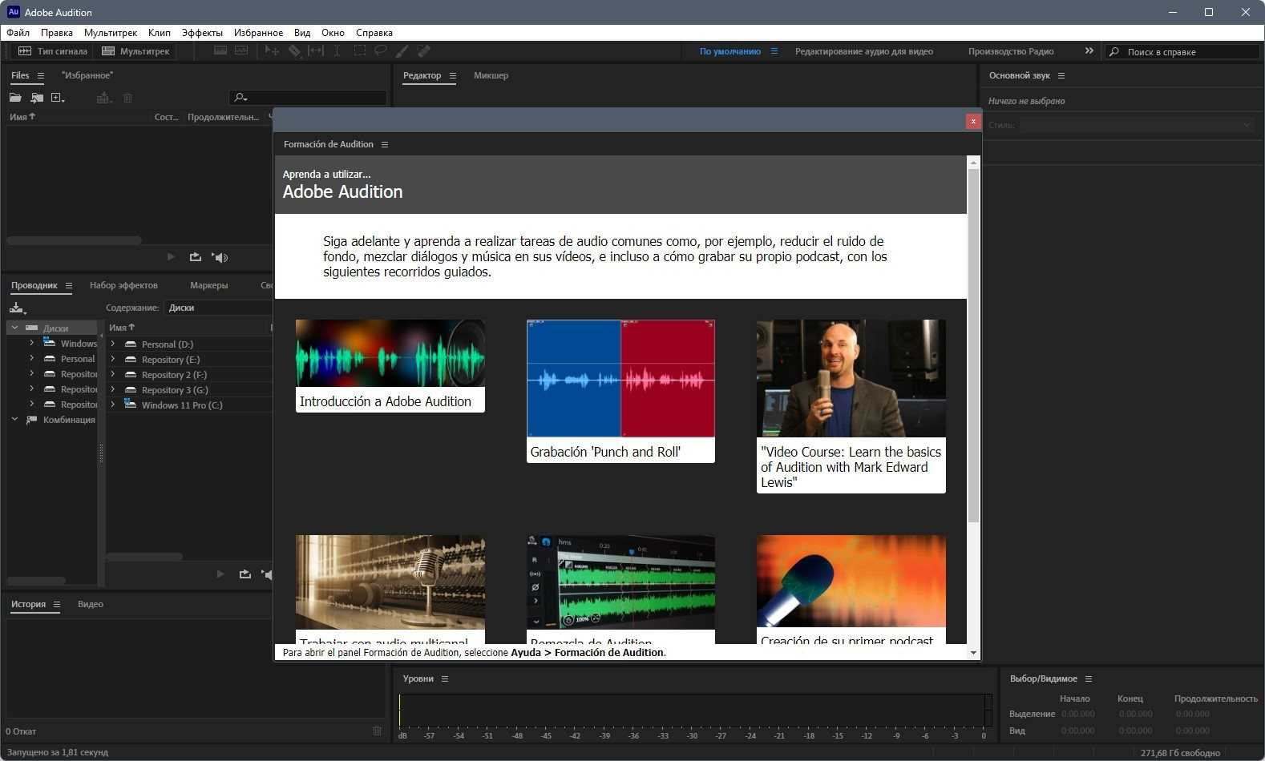The height and width of the screenshot is (761, 1265).
Task: Switch to the Набор эффектов tab
Action: pos(123,285)
